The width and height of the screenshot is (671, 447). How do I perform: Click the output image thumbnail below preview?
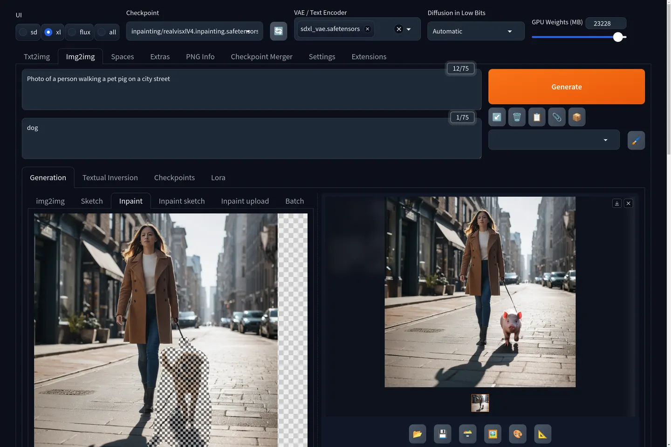(x=480, y=403)
